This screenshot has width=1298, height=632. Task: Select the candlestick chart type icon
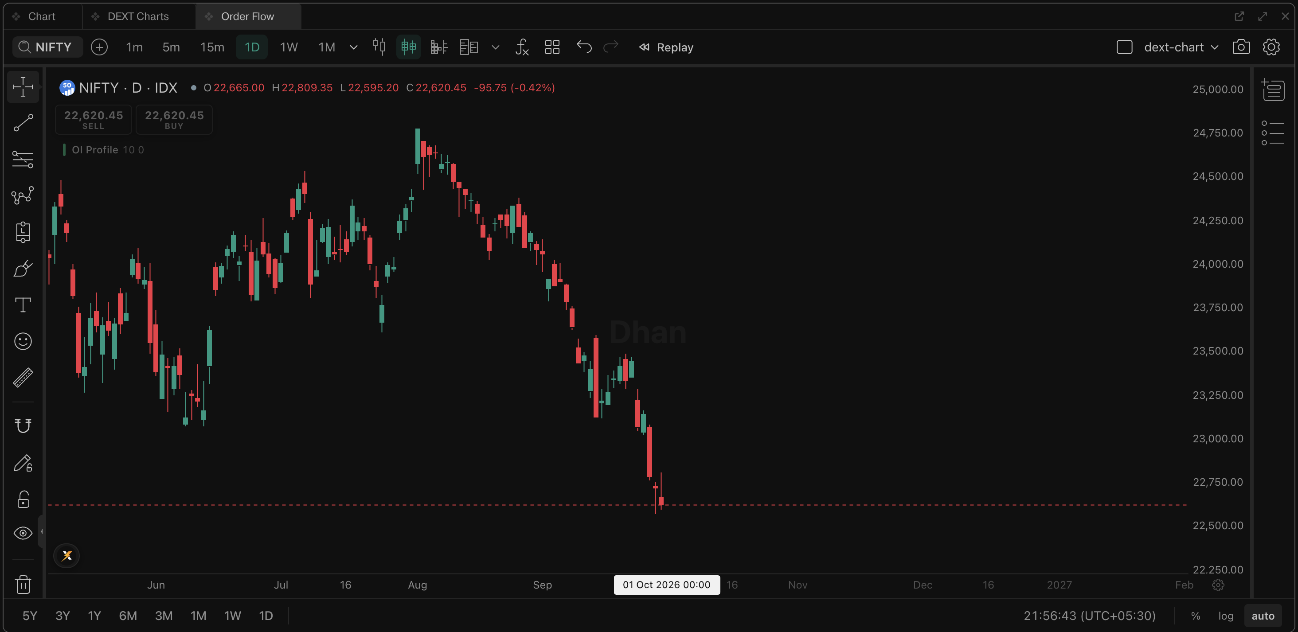[x=379, y=47]
